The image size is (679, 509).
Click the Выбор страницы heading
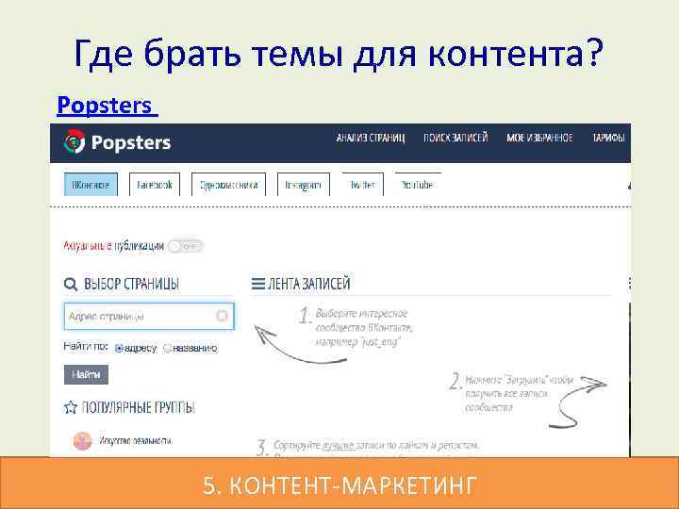[x=131, y=285]
